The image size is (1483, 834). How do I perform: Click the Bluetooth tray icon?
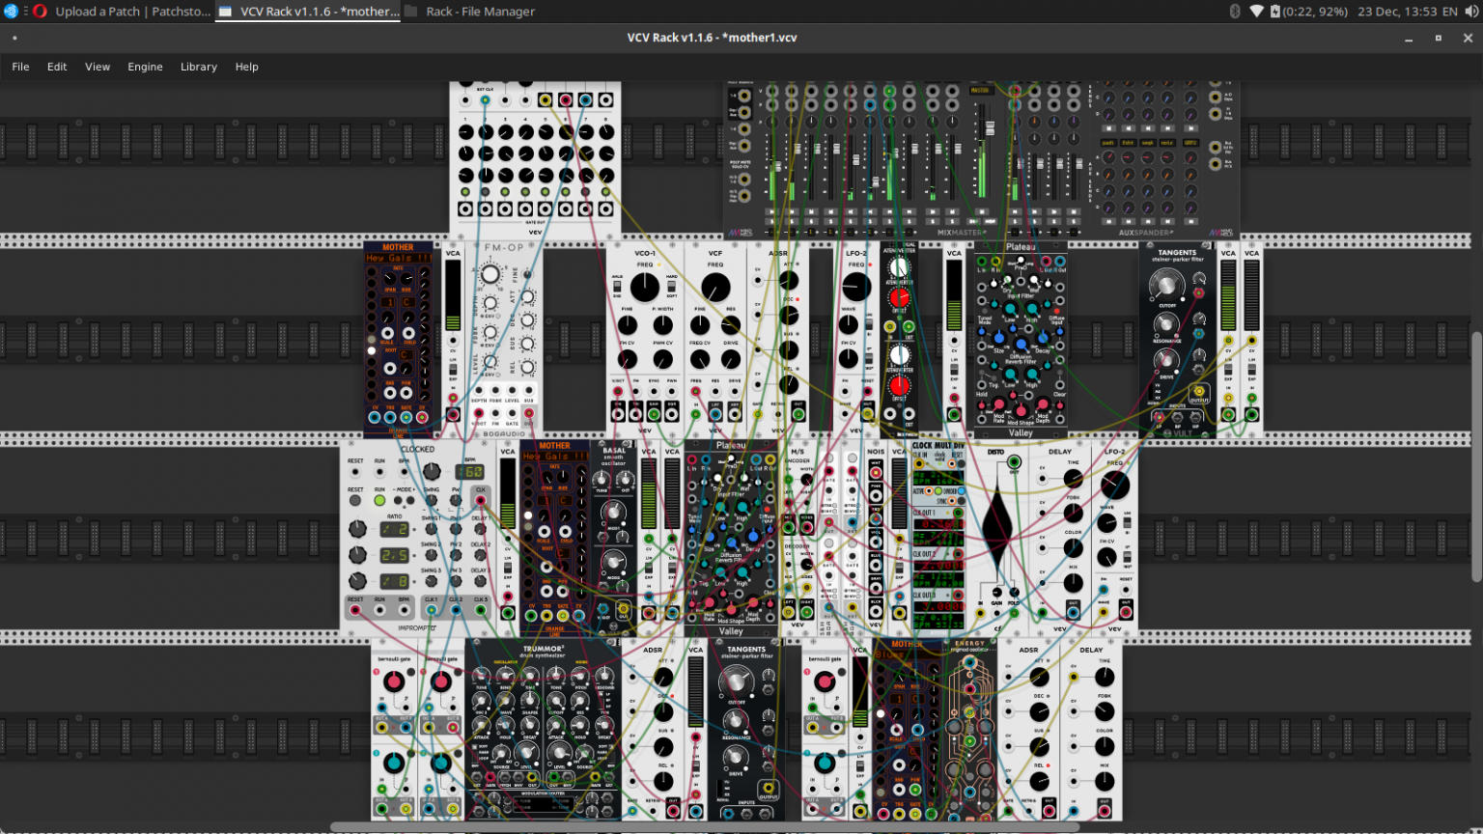coord(1235,12)
